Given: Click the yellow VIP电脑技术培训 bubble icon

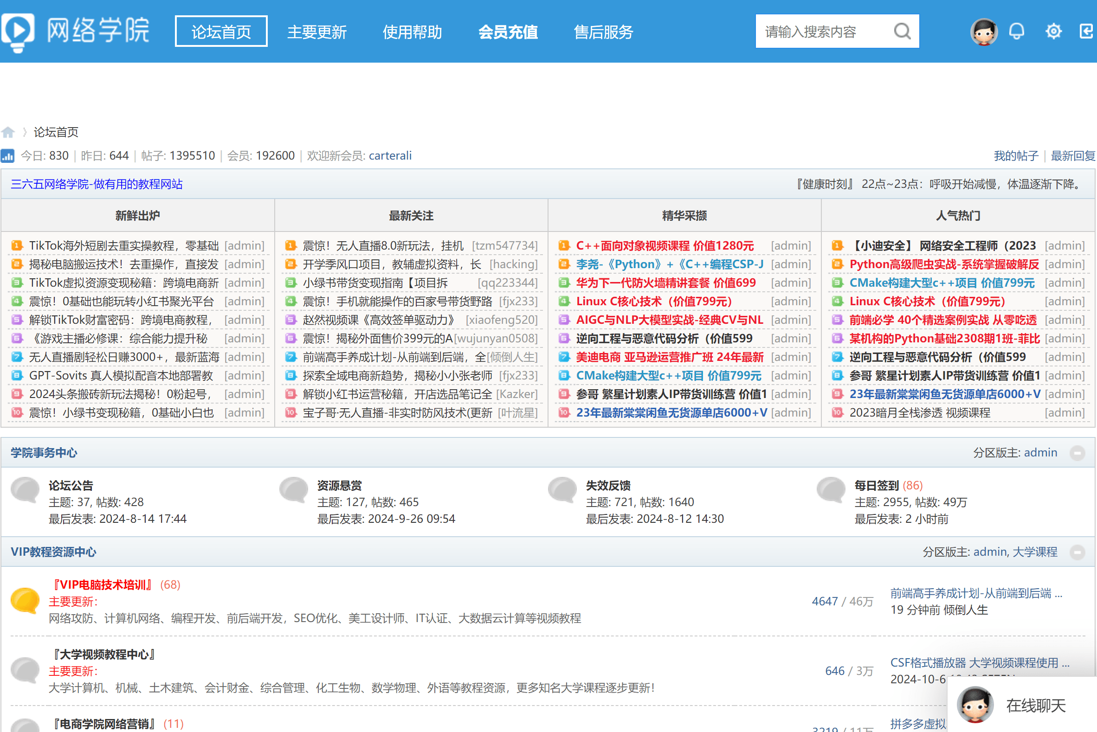Looking at the screenshot, I should coord(25,601).
